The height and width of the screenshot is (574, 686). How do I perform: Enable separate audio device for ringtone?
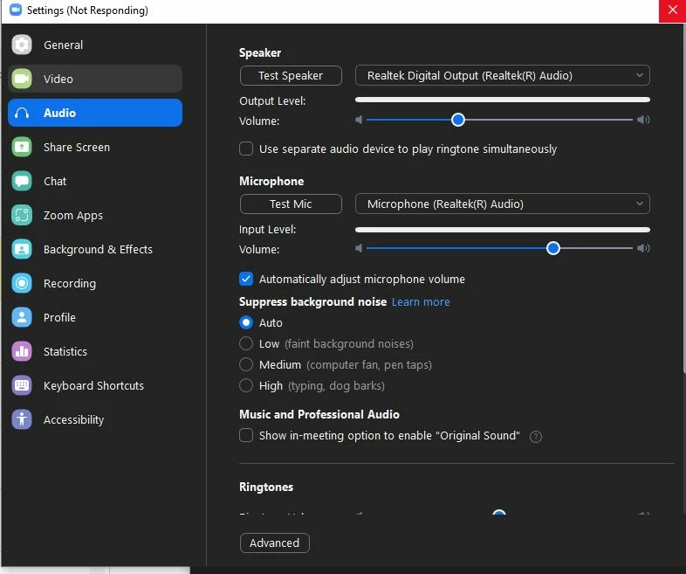point(246,149)
